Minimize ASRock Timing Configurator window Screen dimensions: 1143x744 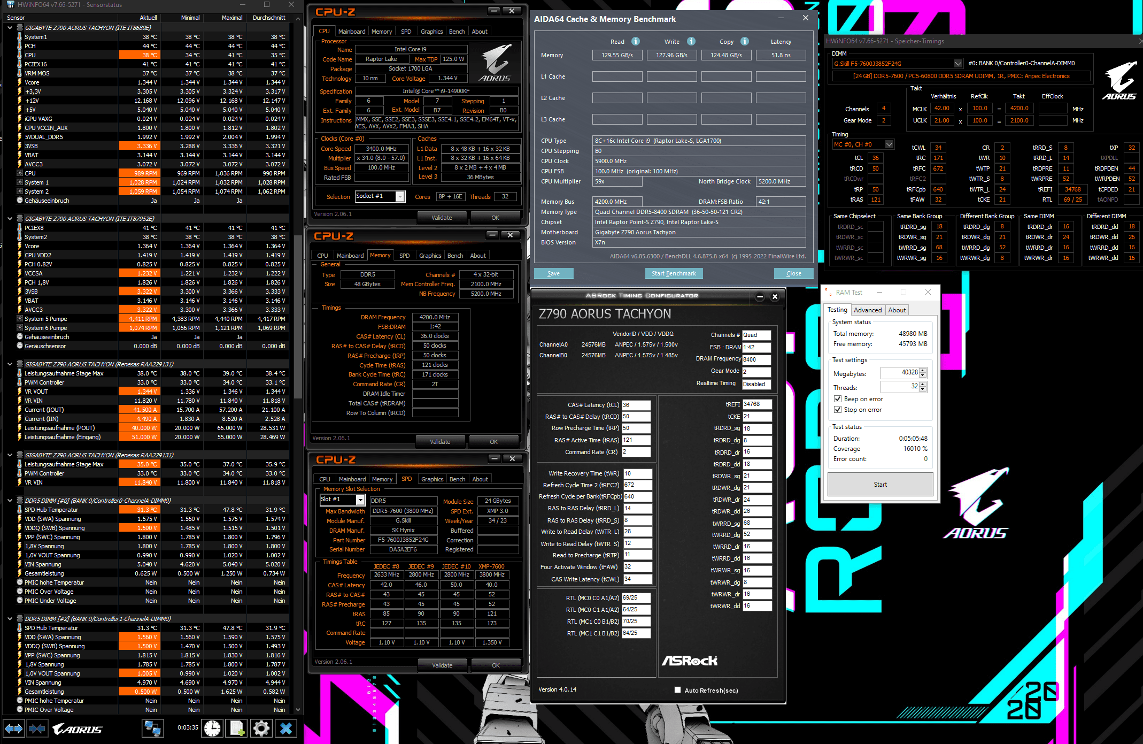coord(760,296)
